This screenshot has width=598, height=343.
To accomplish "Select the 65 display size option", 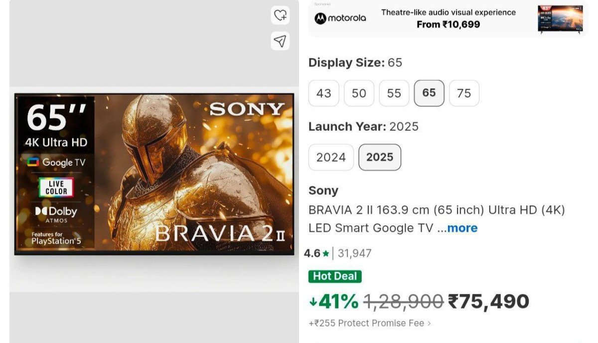I will (429, 93).
